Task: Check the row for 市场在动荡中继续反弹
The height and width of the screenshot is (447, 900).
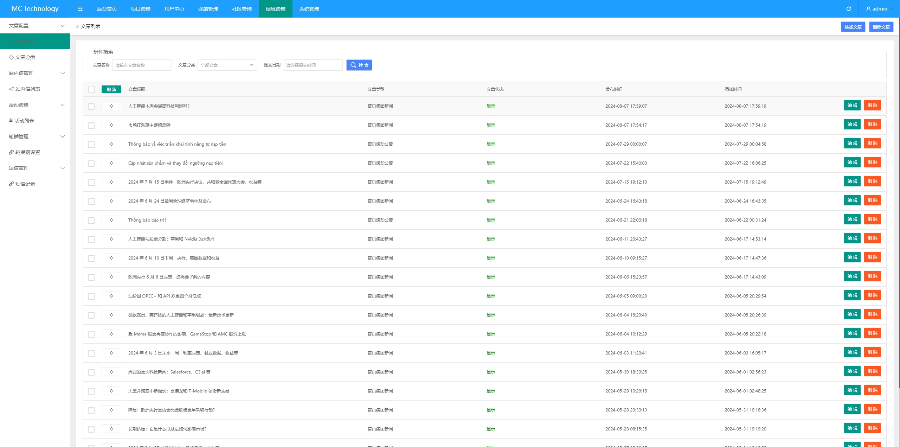Action: click(91, 126)
